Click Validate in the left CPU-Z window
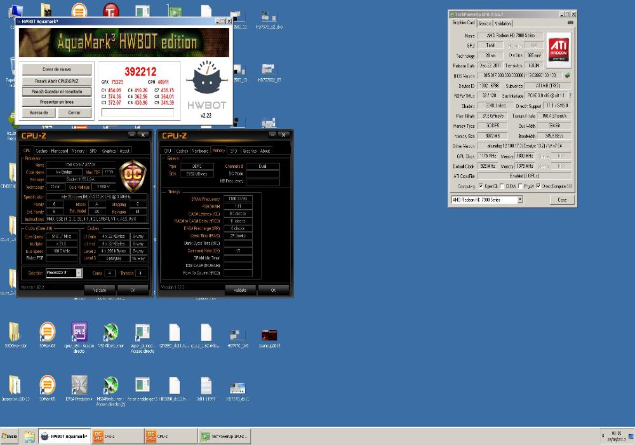 (x=100, y=290)
